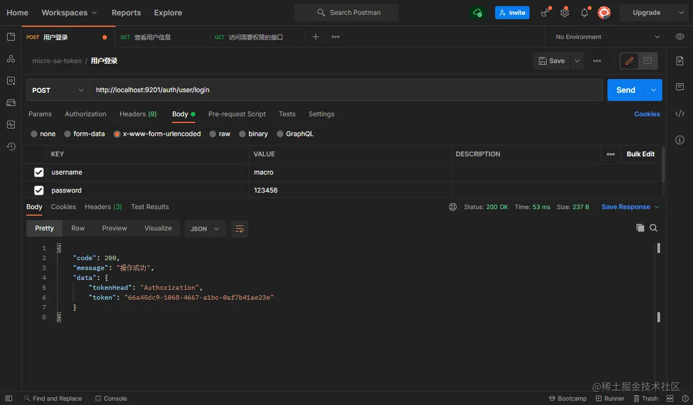
Task: Open the JSON format dropdown
Action: [206, 229]
